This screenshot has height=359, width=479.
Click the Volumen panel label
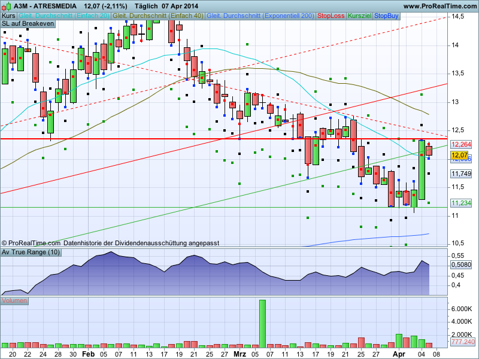click(x=14, y=301)
